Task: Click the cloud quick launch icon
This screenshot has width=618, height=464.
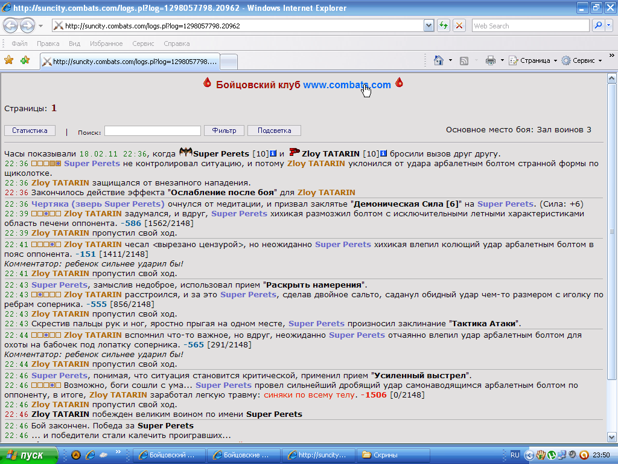Action: 104,455
